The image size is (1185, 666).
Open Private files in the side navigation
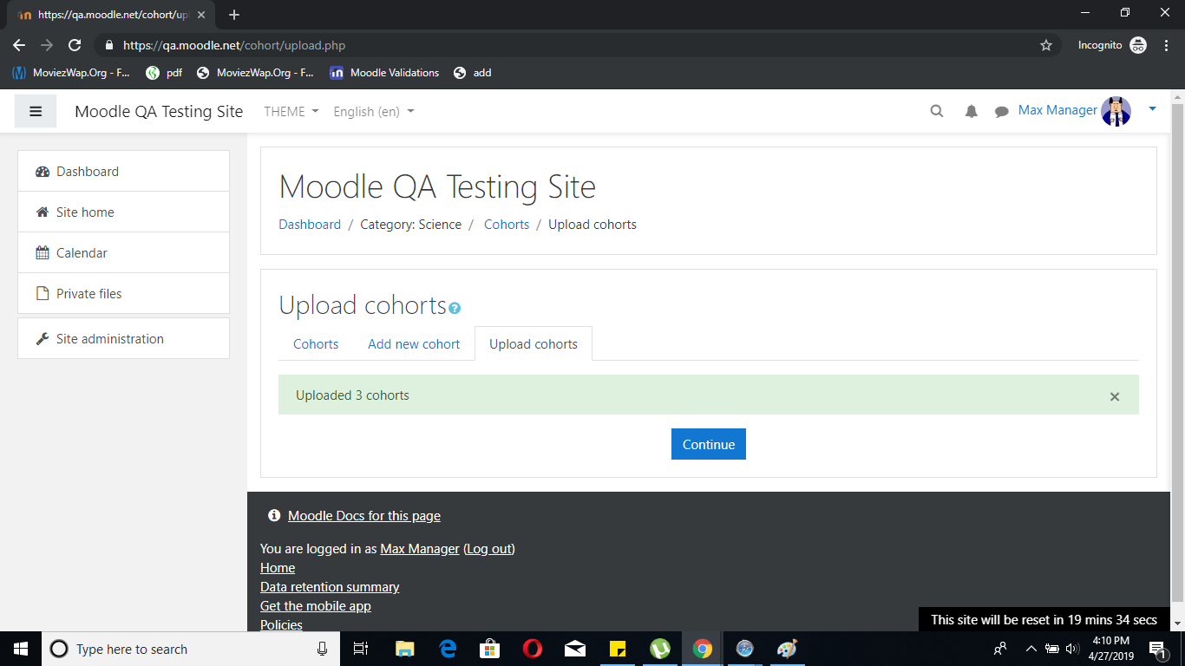coord(123,293)
